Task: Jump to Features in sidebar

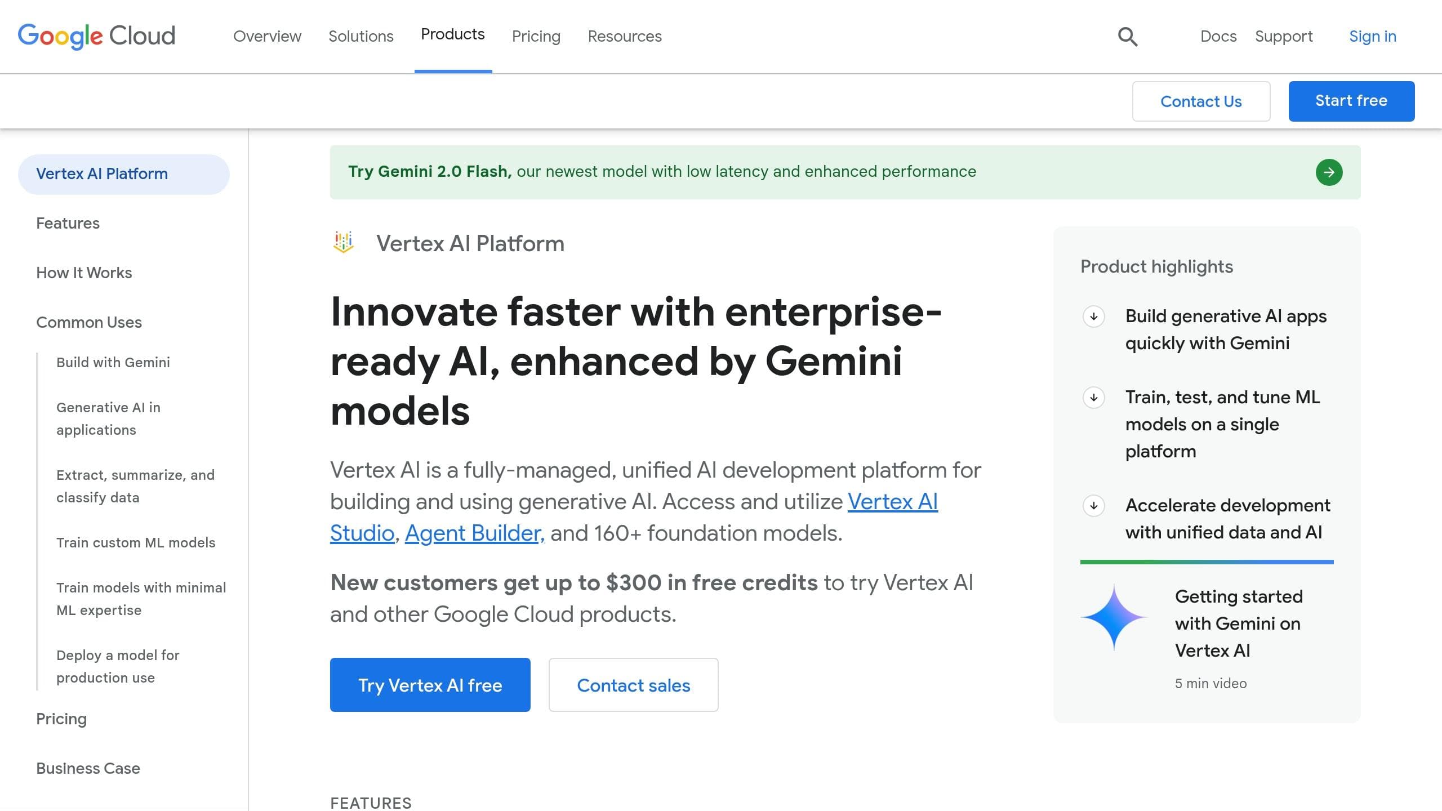Action: (x=68, y=223)
